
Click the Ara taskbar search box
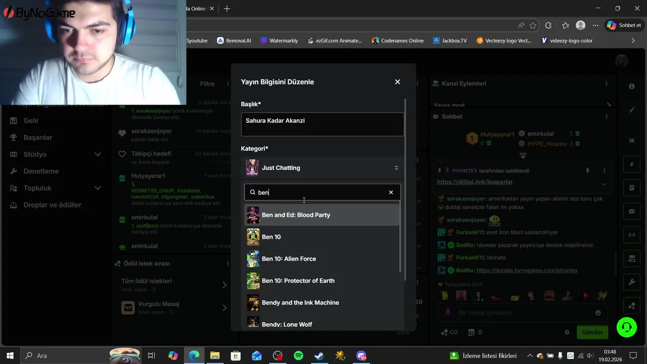point(81,355)
